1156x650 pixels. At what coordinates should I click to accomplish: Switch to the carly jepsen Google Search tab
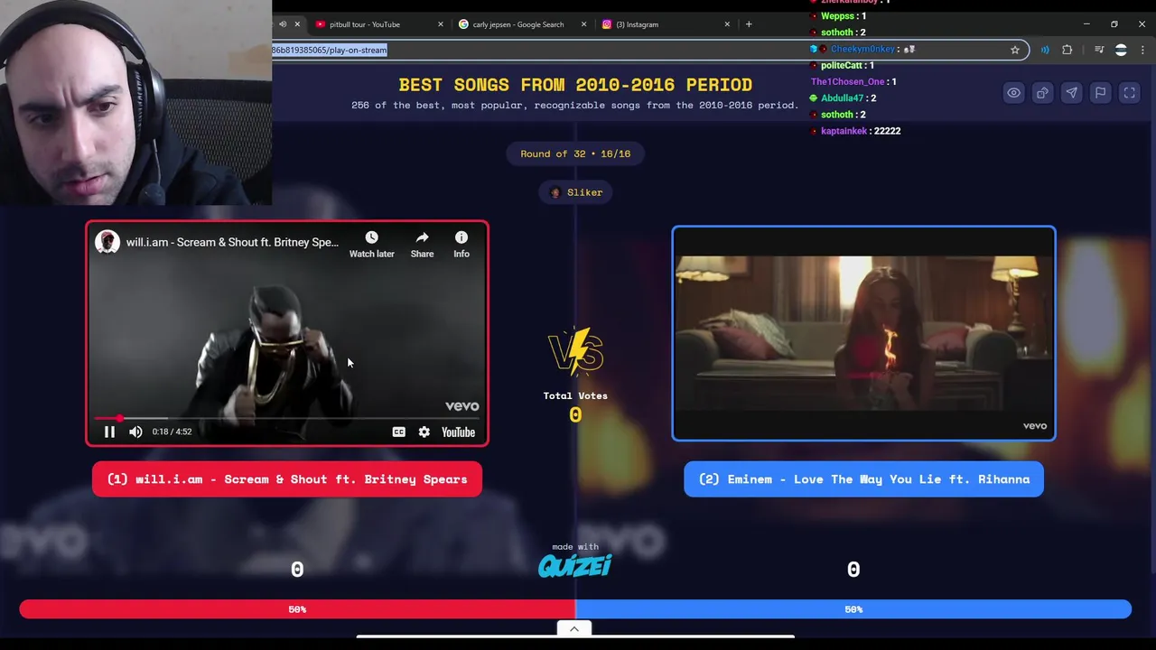(x=517, y=24)
